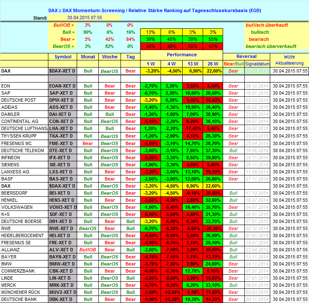Select the BEIERSDORF name cell
309x303 pixels.
(24, 193)
